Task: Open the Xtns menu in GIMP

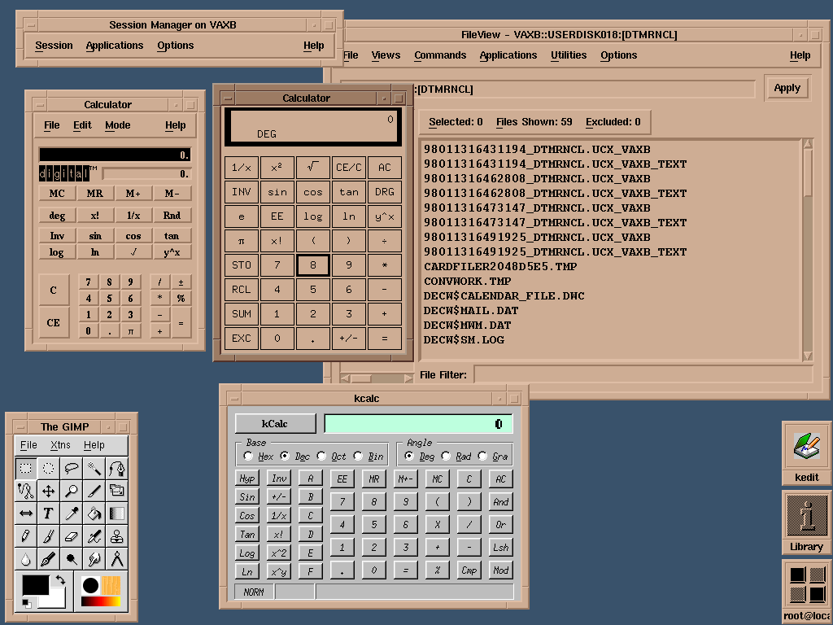Action: tap(60, 445)
